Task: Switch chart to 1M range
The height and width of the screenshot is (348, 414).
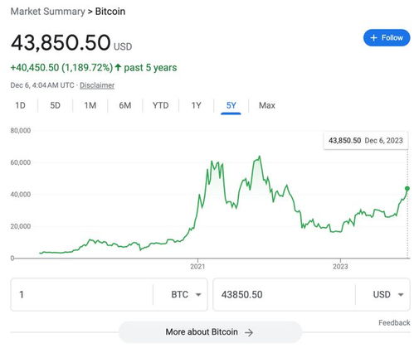Action: point(90,105)
